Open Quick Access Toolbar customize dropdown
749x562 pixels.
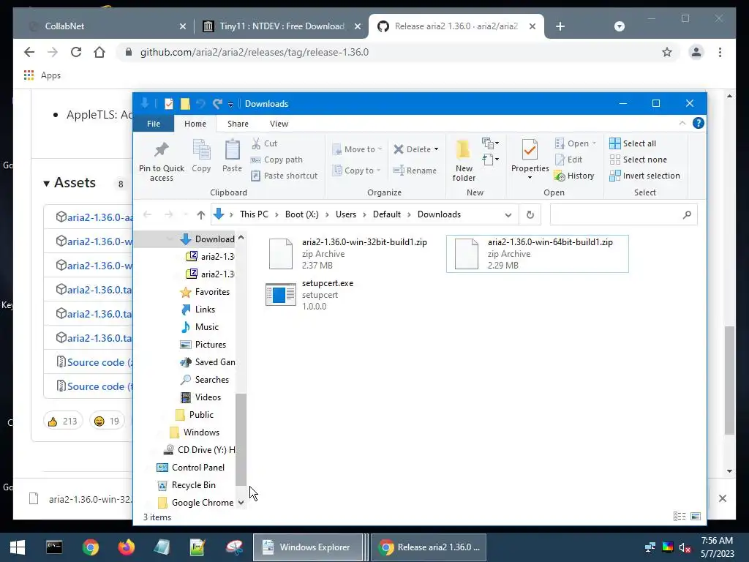point(230,104)
